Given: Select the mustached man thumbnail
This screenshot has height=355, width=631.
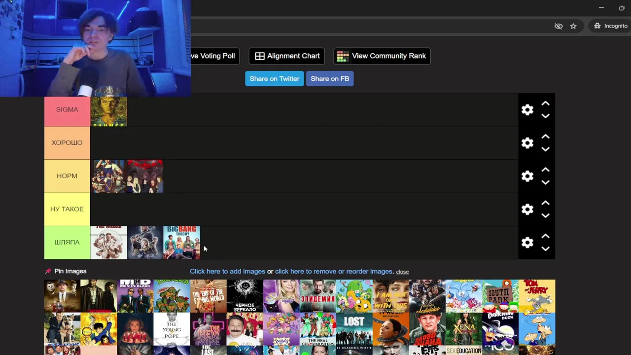Looking at the screenshot, I should pos(245,329).
